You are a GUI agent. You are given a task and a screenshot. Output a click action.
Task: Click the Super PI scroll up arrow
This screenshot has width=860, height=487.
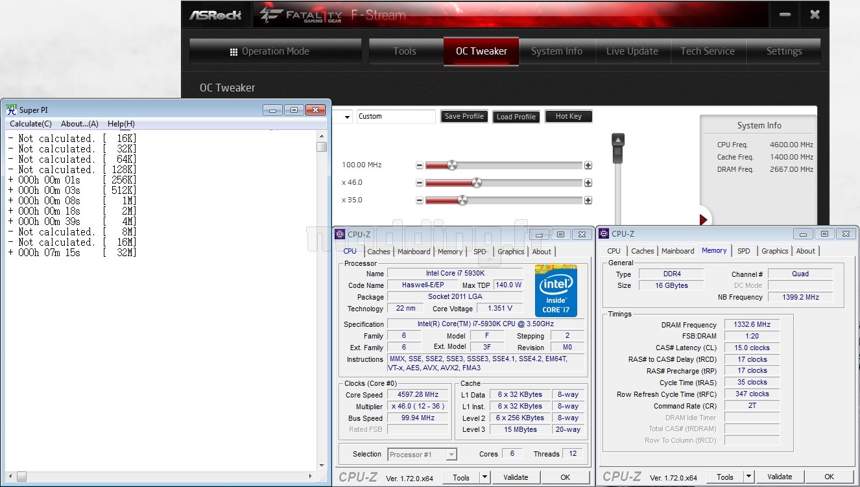(x=322, y=136)
